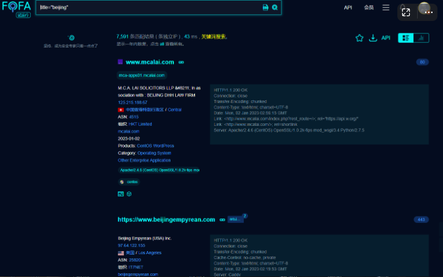
Task: Click the search magnifier icon in the search box
Action: click(x=275, y=7)
